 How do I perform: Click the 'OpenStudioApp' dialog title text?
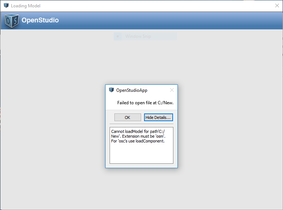[132, 90]
